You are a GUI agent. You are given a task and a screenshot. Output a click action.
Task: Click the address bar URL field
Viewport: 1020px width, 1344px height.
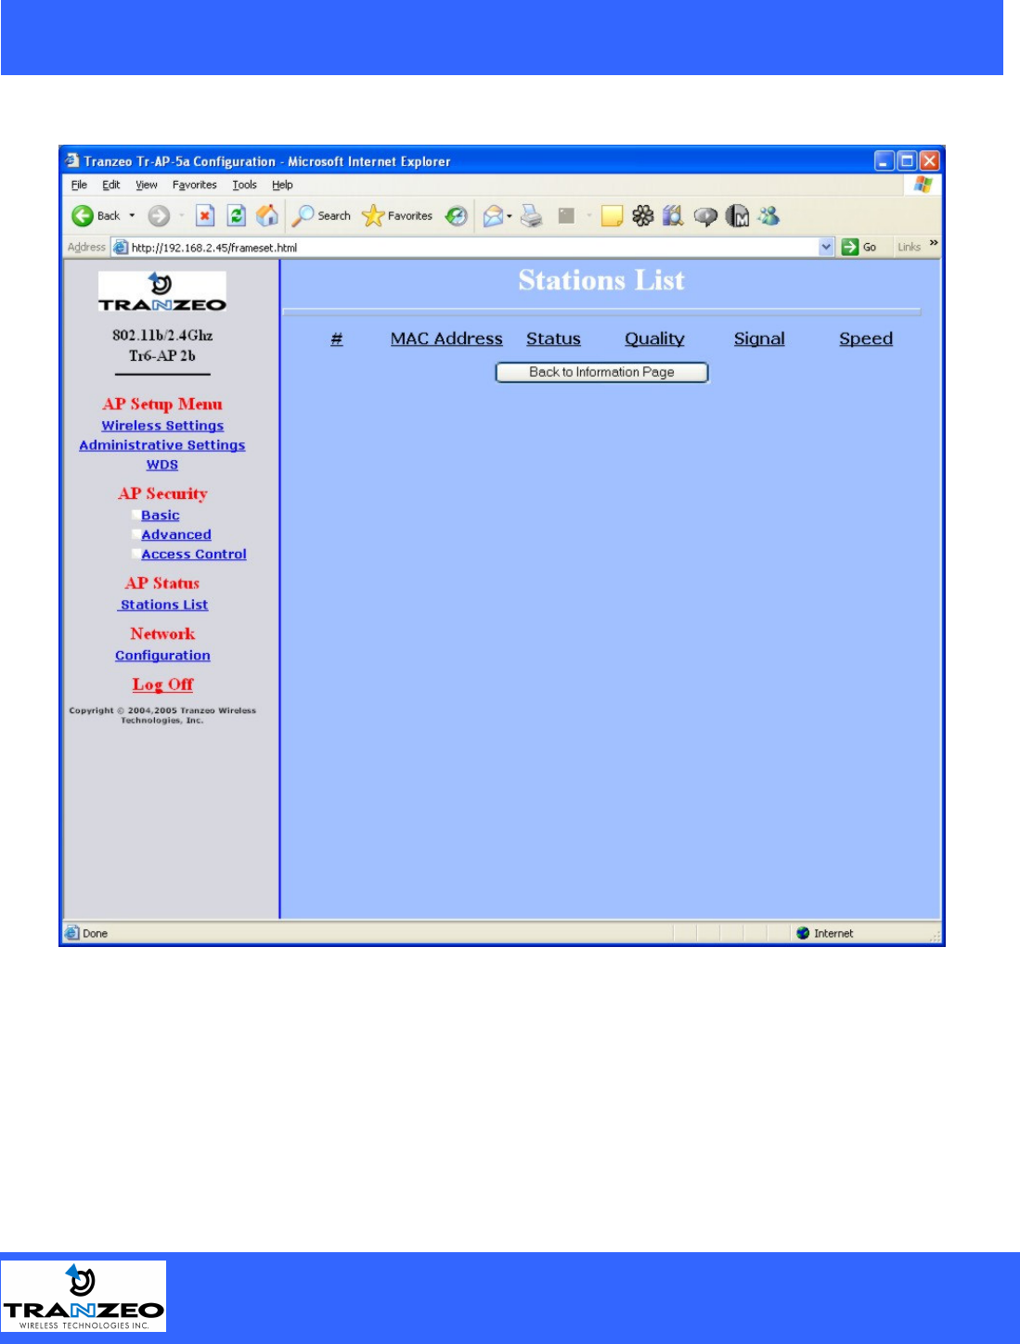(473, 248)
